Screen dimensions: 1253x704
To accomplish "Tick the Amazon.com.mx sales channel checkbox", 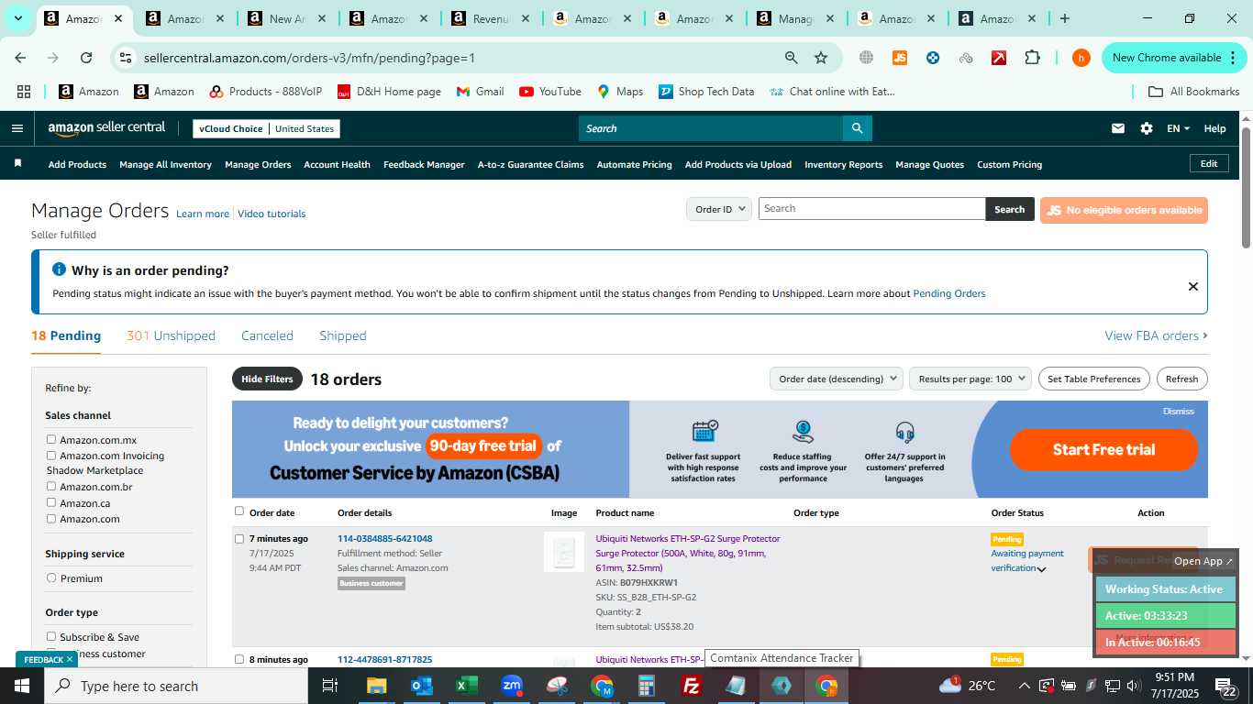I will (x=51, y=440).
